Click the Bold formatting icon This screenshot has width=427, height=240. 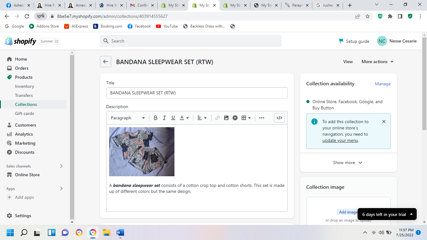point(155,118)
